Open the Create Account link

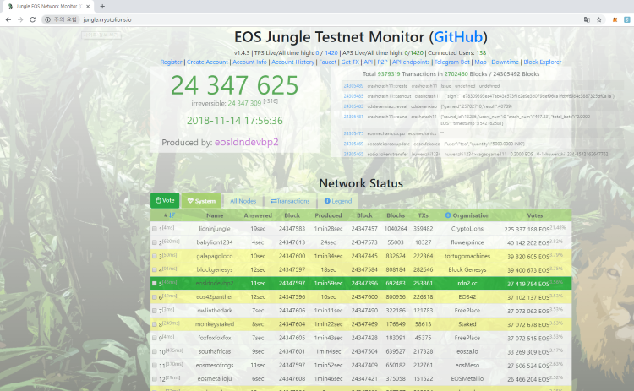[207, 62]
